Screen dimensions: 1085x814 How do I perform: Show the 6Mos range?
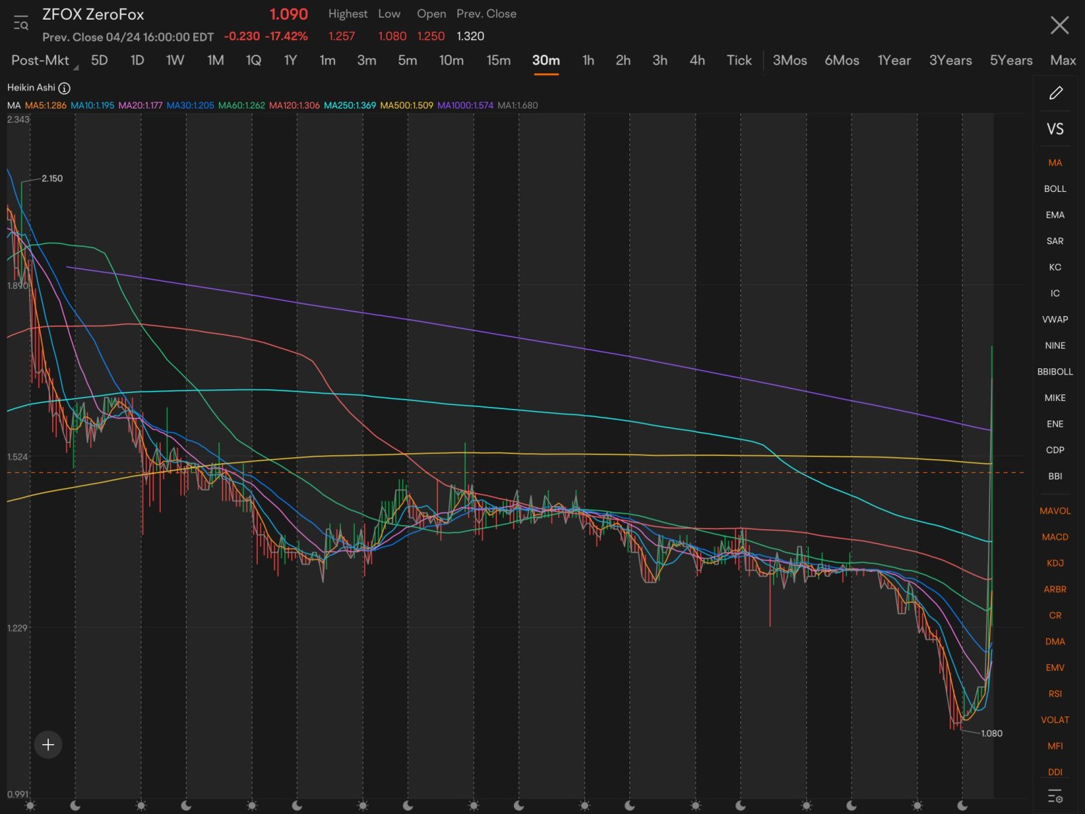point(842,60)
